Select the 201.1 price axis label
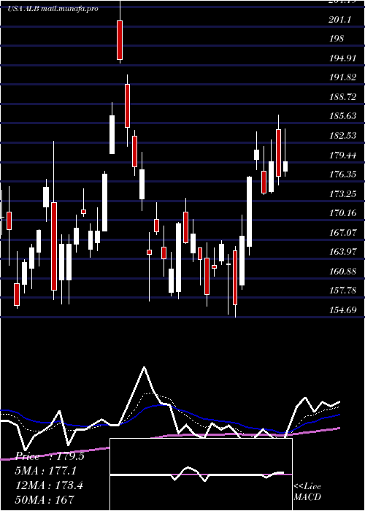 (340, 20)
